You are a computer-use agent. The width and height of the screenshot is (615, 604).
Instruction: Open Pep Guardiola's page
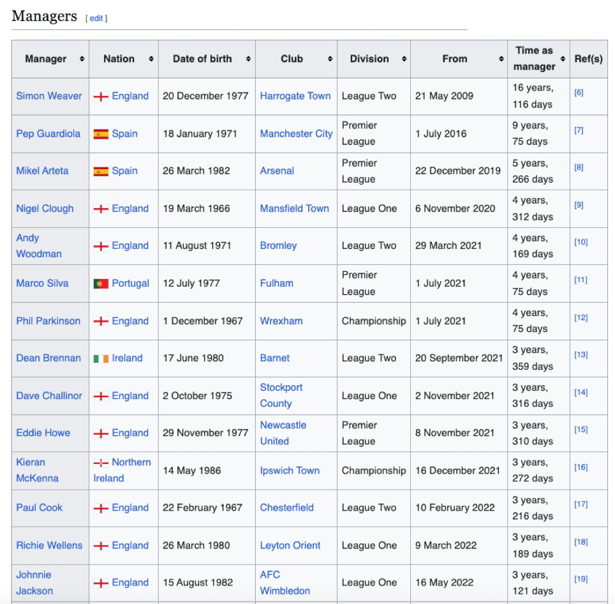[x=48, y=134]
